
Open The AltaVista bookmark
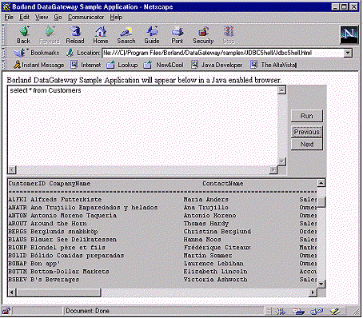click(273, 65)
